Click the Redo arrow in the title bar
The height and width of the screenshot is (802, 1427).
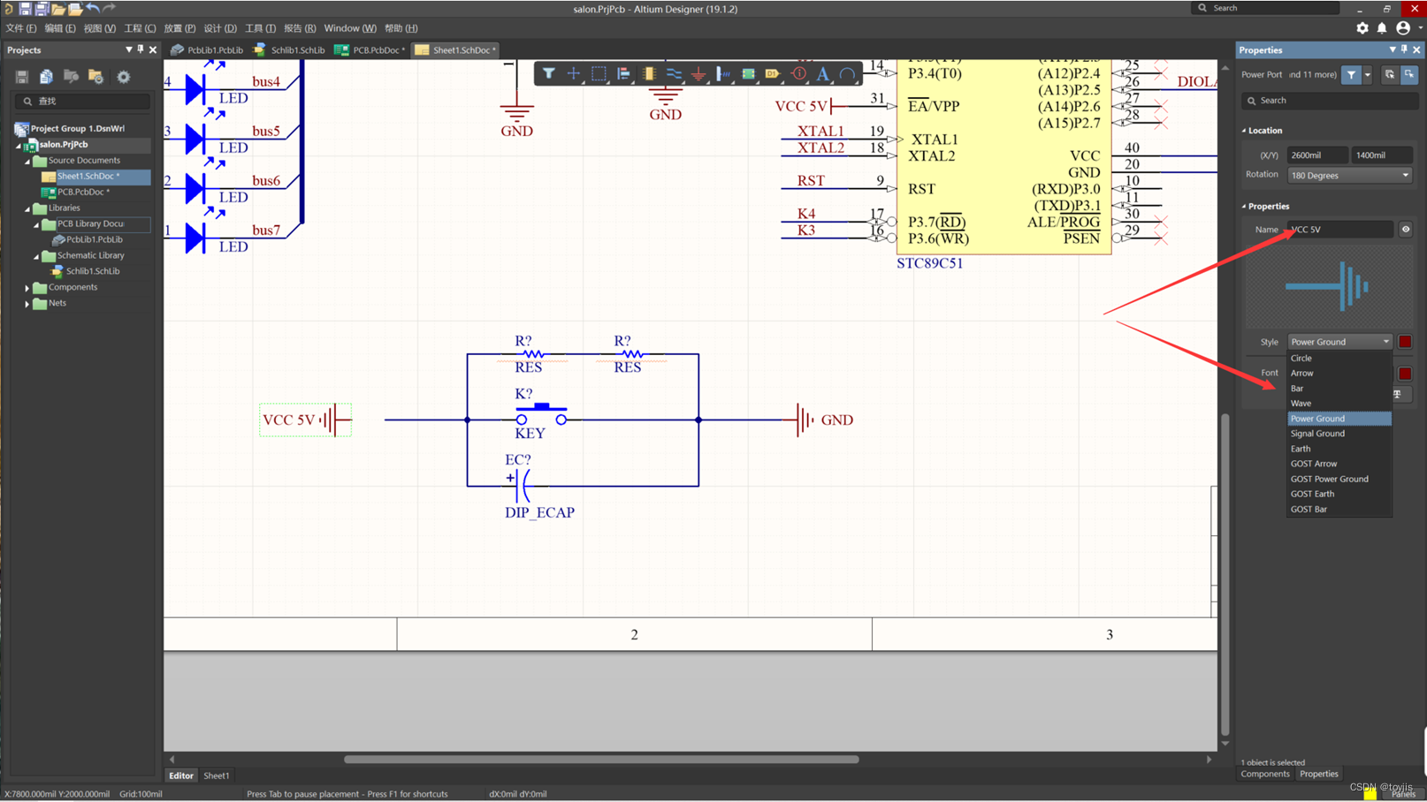click(109, 9)
